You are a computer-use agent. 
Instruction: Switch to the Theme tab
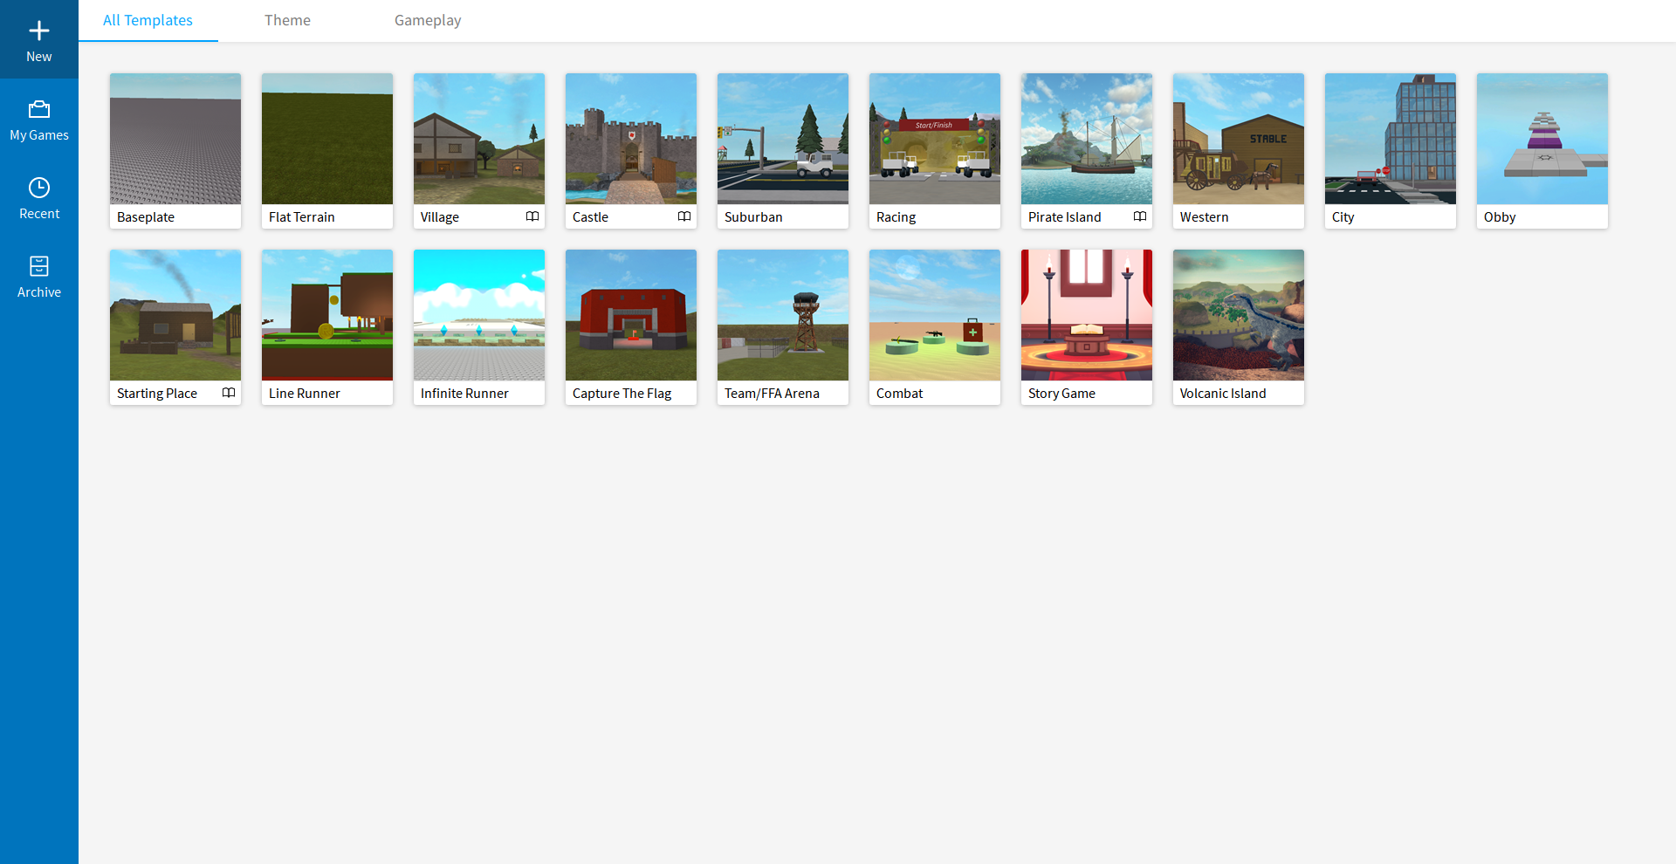[x=287, y=20]
